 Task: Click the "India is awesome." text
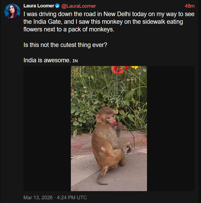tap(47, 60)
